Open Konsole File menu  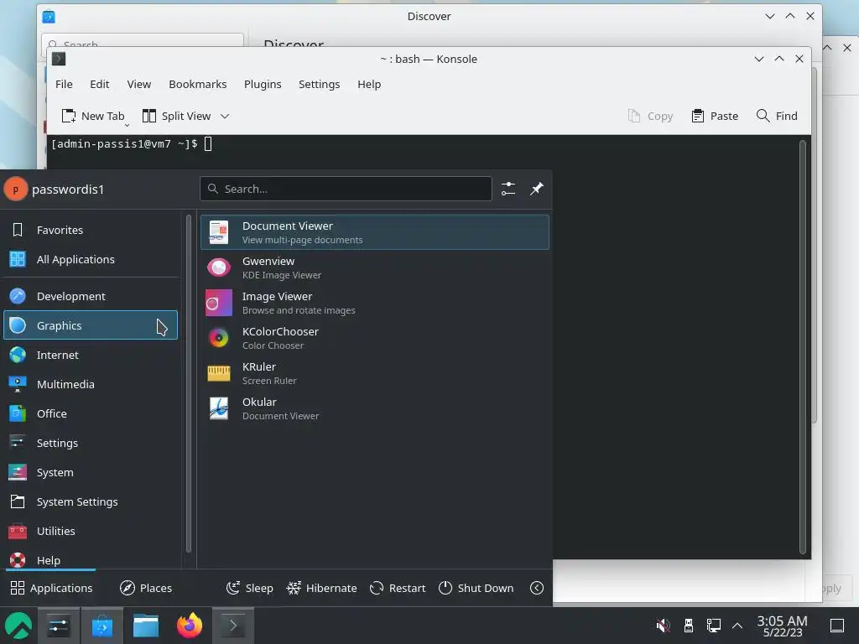[64, 85]
